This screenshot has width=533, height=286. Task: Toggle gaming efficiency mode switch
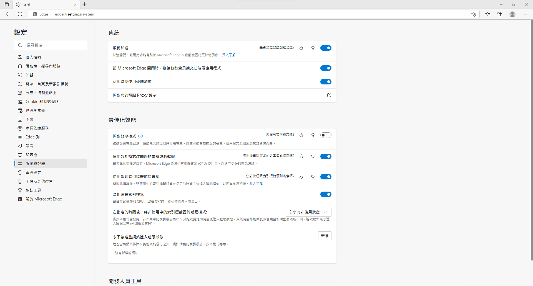point(326,156)
